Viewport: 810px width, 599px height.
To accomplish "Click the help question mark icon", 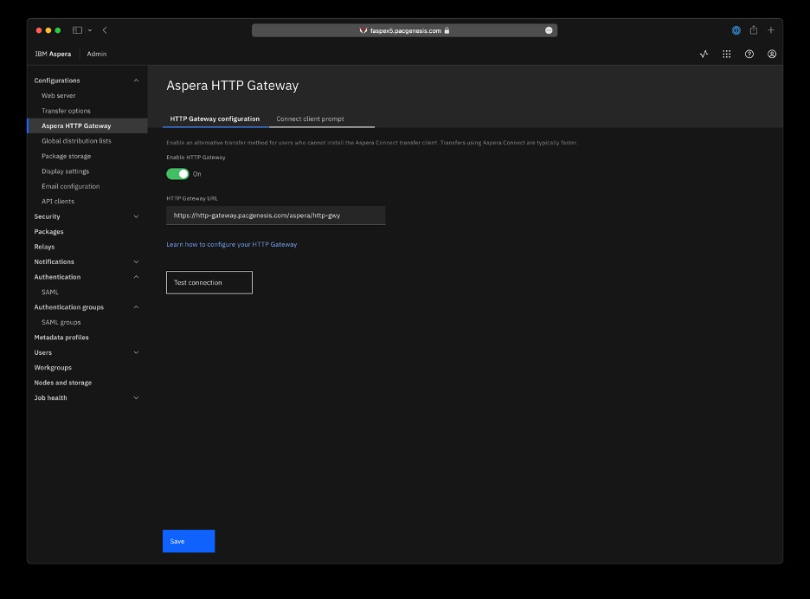I will click(749, 54).
